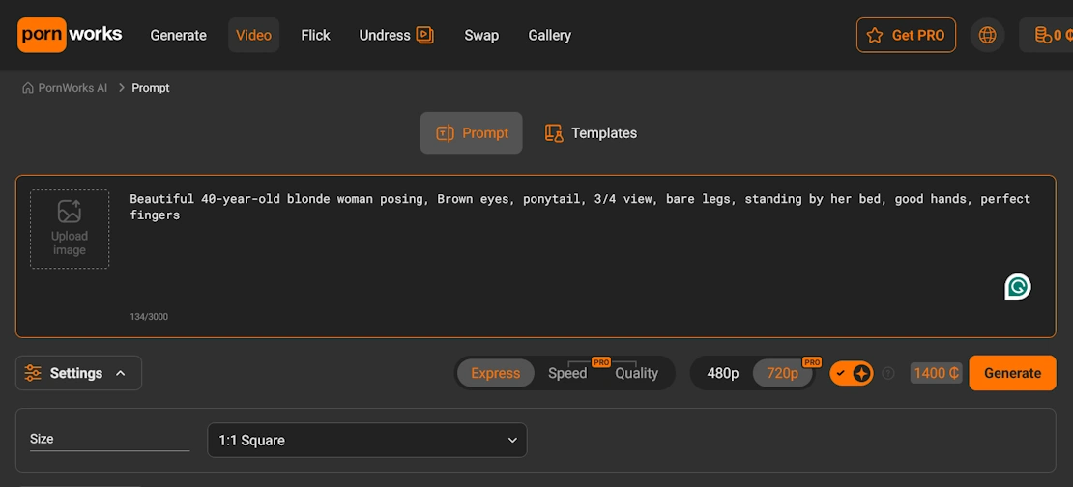The width and height of the screenshot is (1073, 487).
Task: Open the language globe icon
Action: point(987,35)
